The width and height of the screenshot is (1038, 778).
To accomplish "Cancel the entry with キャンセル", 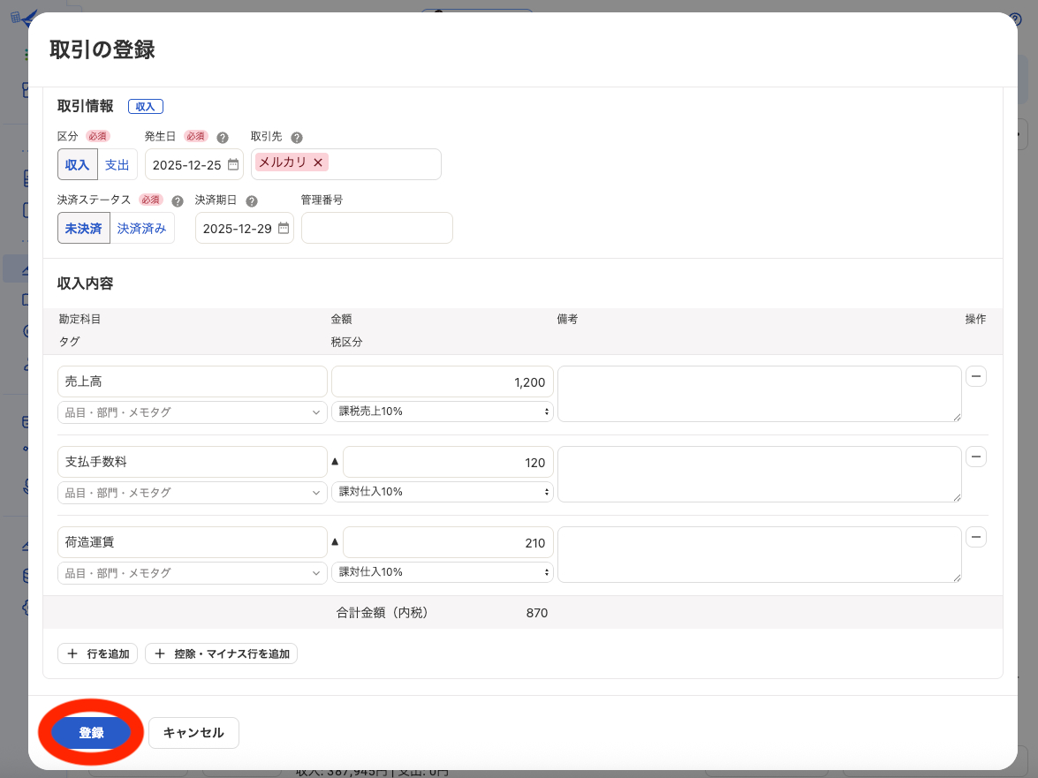I will (x=193, y=732).
